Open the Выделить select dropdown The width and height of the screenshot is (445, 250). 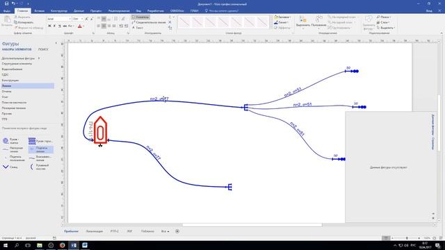386,28
